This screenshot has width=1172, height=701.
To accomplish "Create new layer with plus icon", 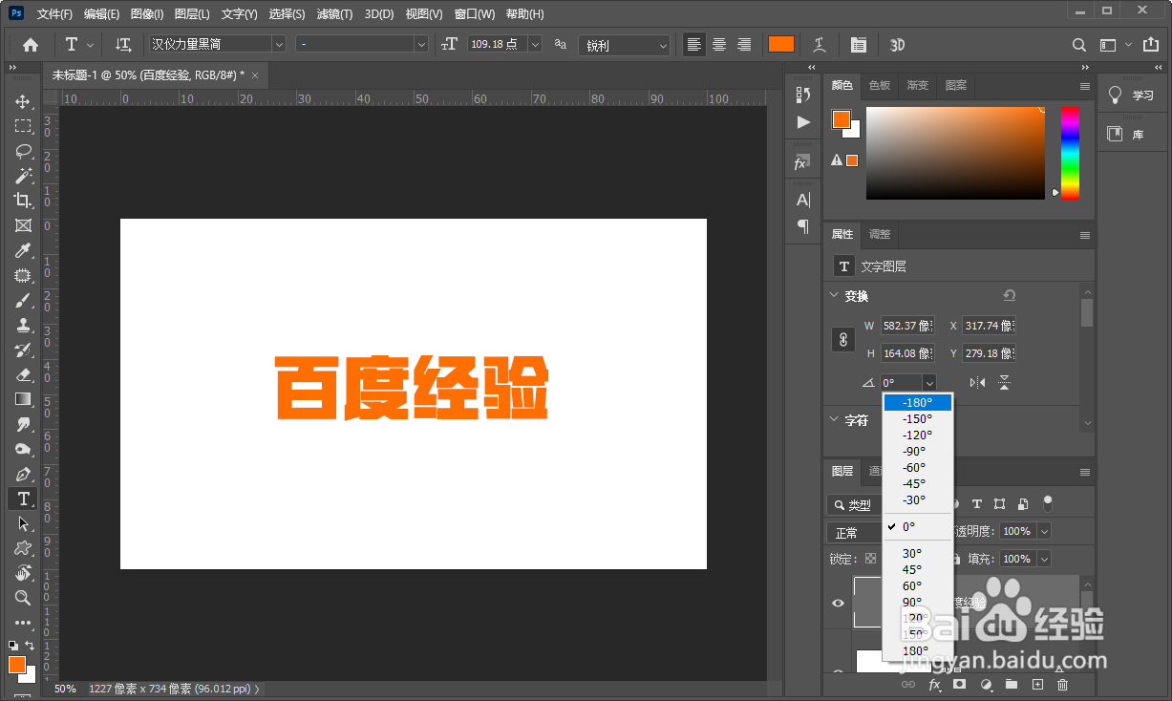I will coord(1037,685).
